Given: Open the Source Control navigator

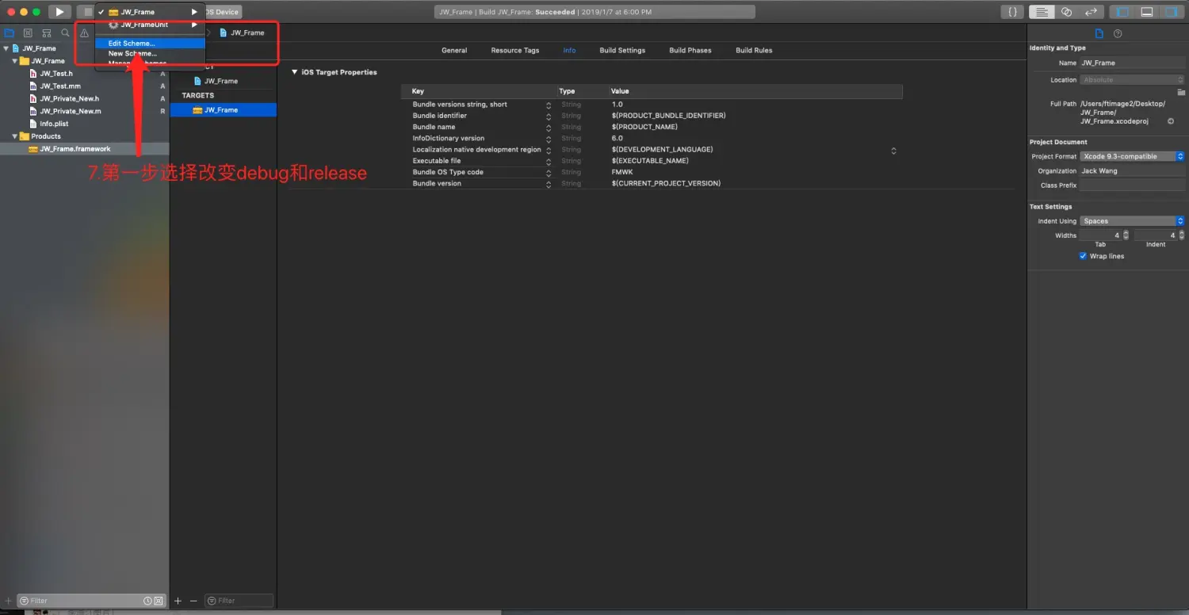Looking at the screenshot, I should coord(28,32).
